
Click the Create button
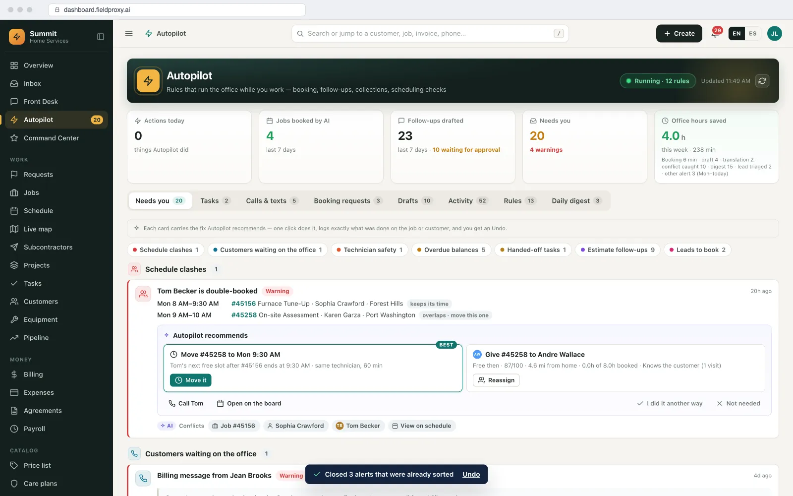tap(679, 34)
